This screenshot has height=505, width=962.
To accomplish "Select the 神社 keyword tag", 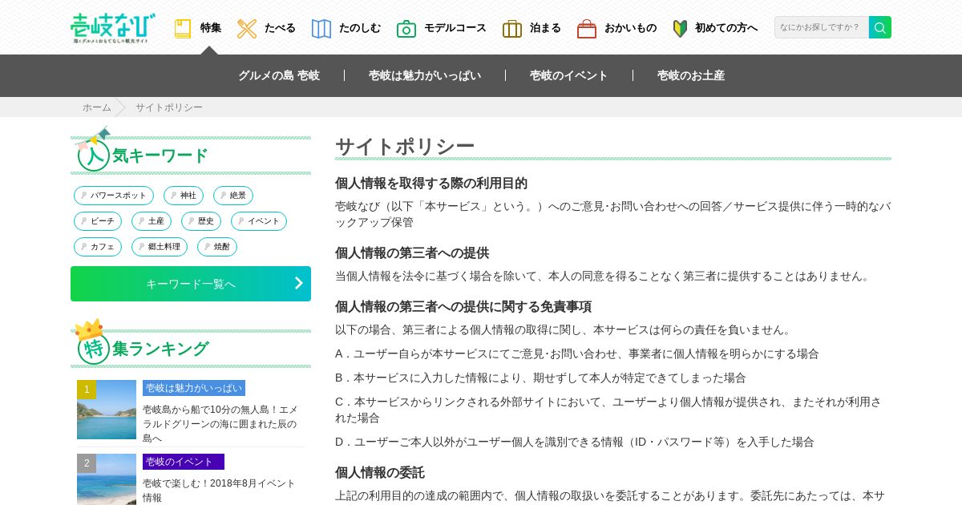I will click(184, 196).
